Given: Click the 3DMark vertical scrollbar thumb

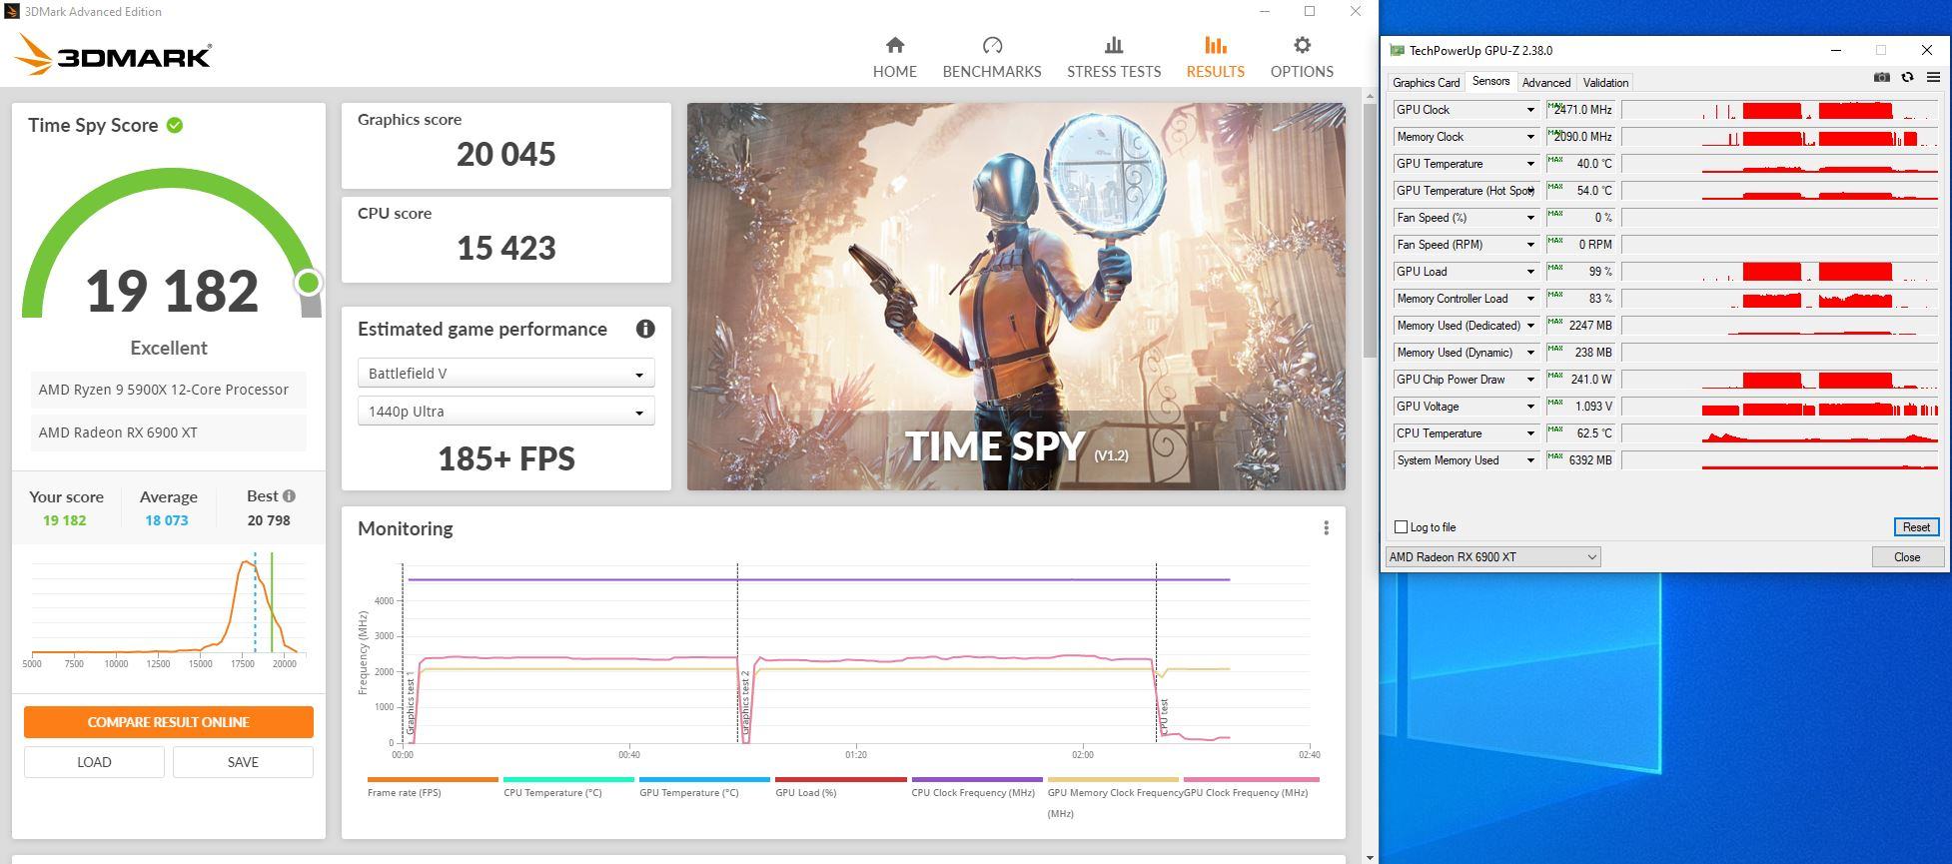Looking at the screenshot, I should [x=1369, y=230].
